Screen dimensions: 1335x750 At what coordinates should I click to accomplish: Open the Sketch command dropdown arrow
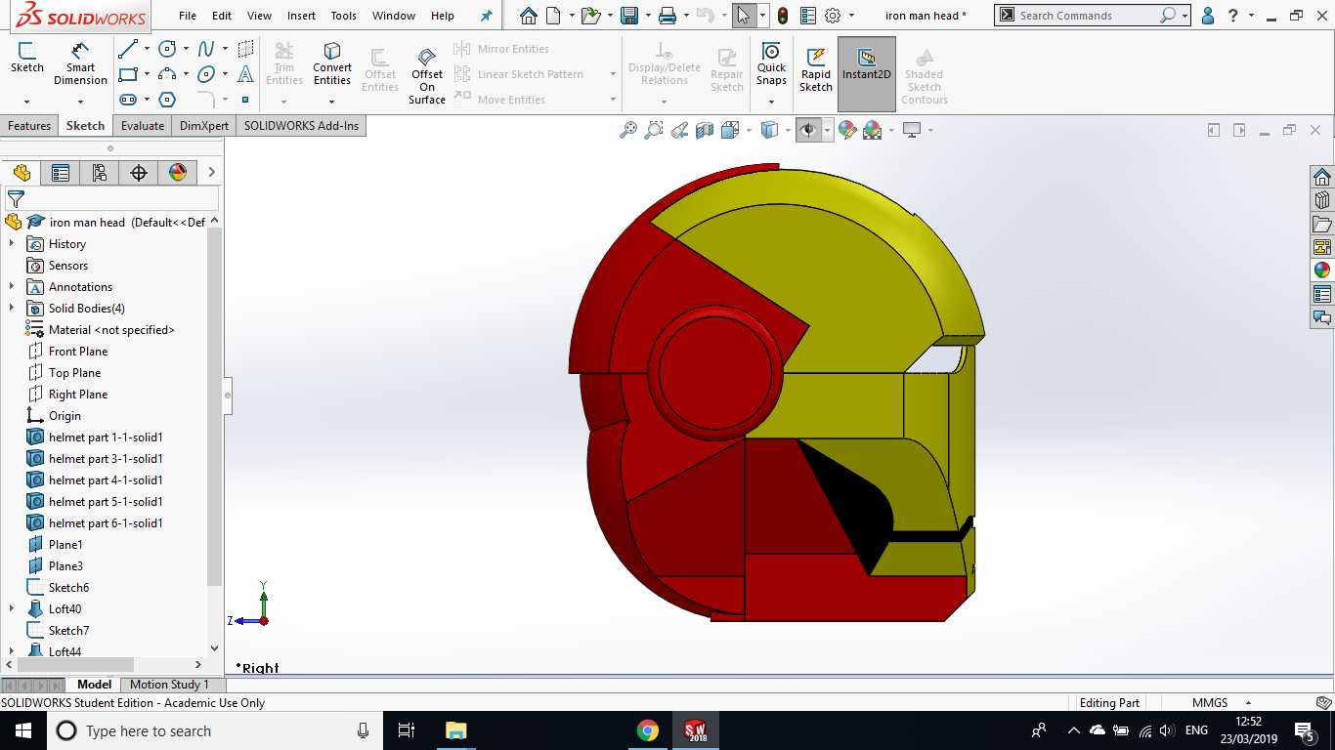coord(27,101)
